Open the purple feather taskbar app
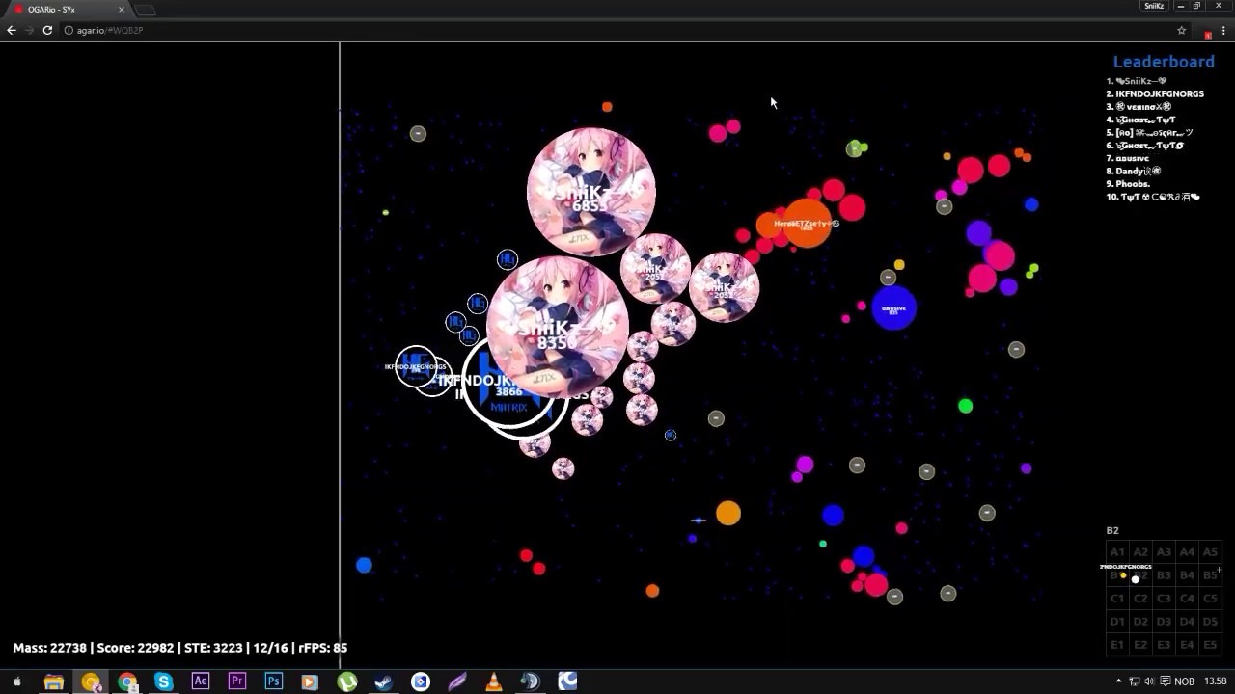 pyautogui.click(x=457, y=681)
